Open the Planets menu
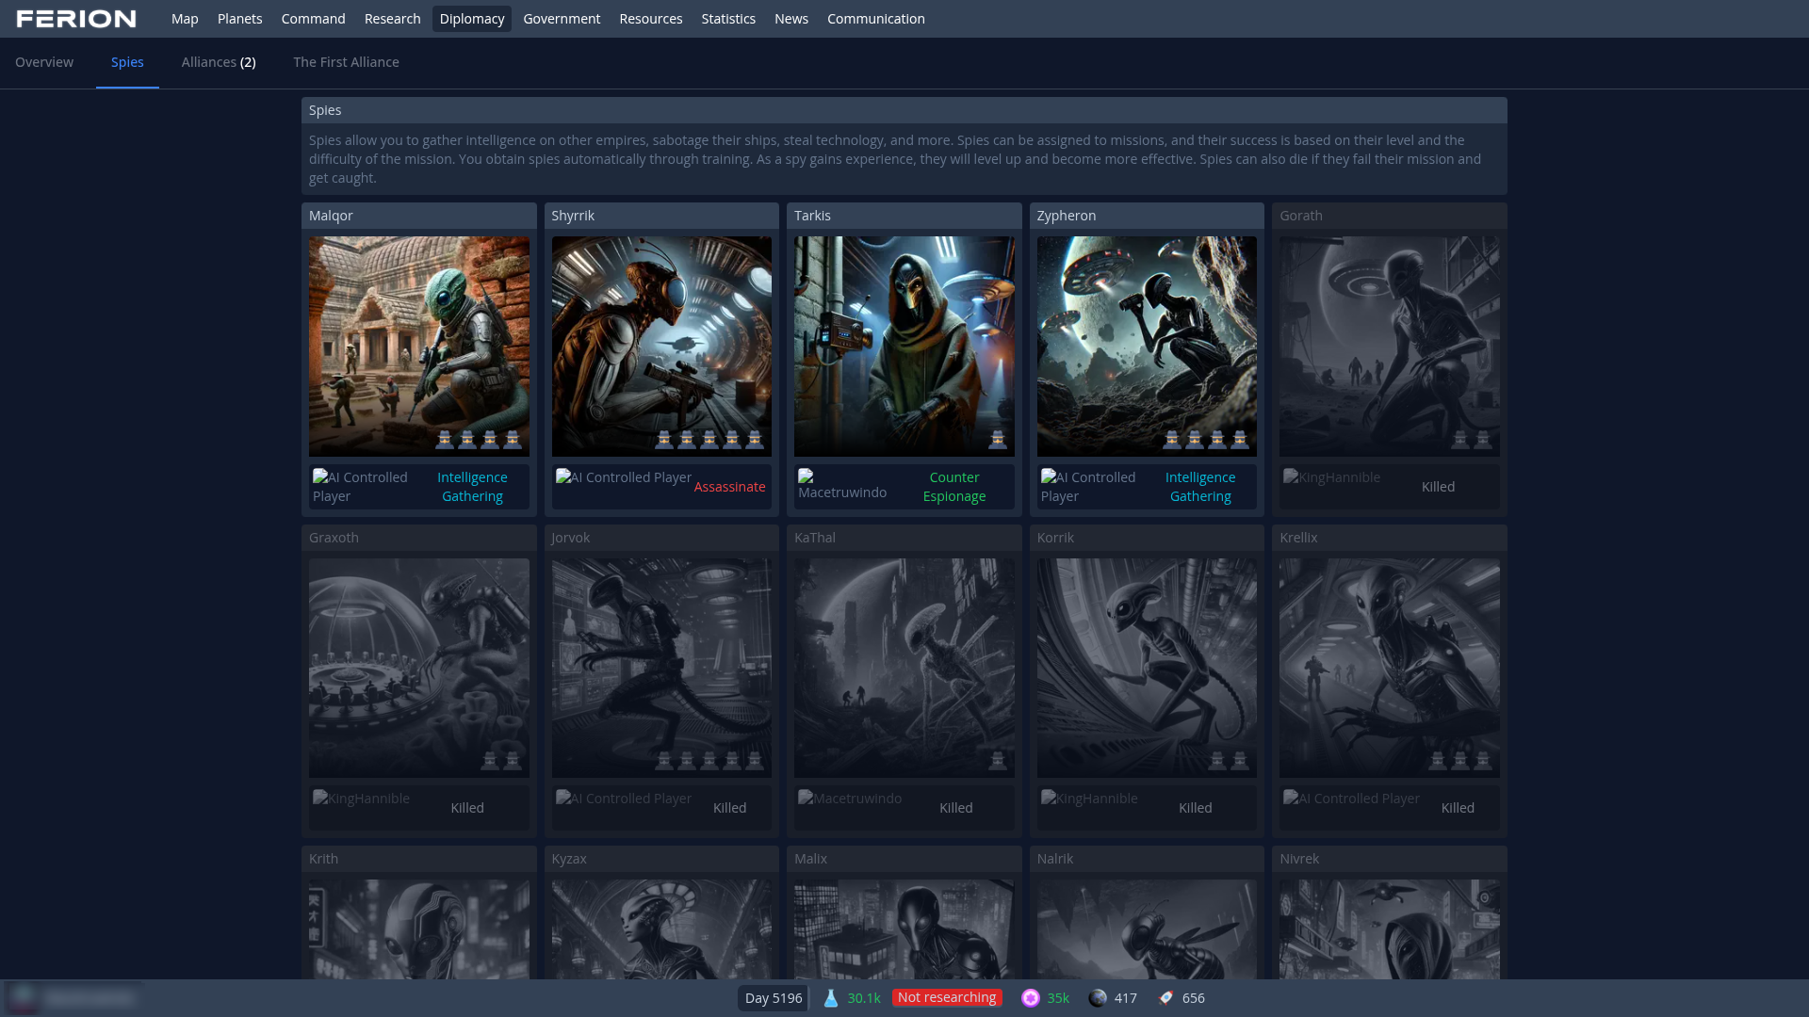This screenshot has width=1809, height=1017. (x=239, y=19)
